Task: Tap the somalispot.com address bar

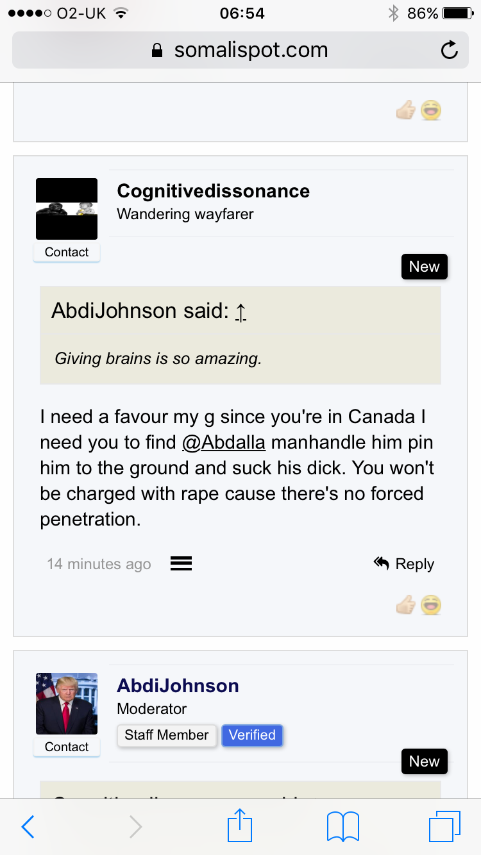Action: click(240, 50)
